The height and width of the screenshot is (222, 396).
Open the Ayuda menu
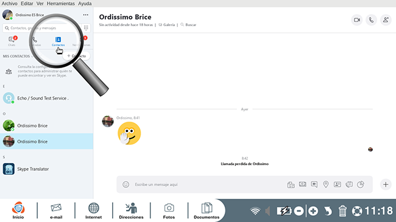tap(85, 4)
